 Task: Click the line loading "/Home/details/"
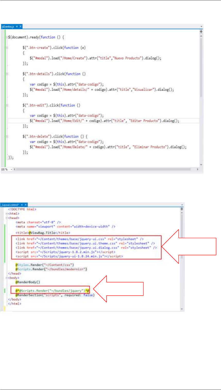(102, 90)
